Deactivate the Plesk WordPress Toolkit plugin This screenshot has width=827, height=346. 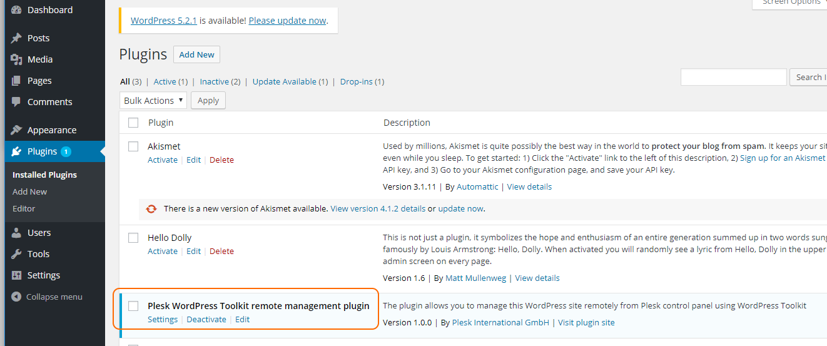206,319
